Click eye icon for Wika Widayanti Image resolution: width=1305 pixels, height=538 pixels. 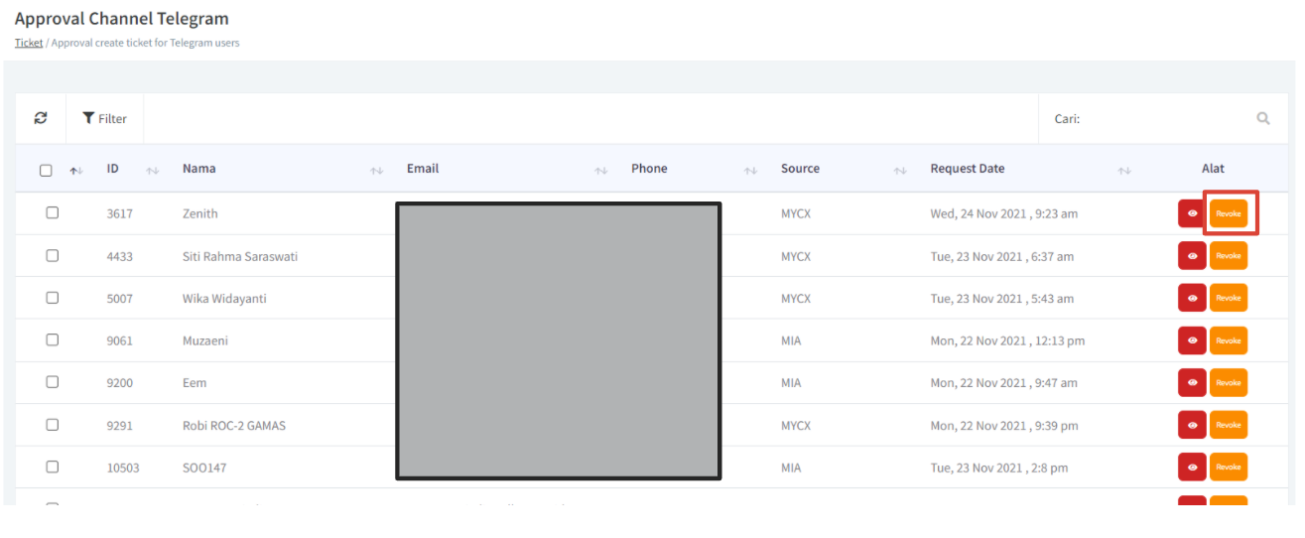coord(1192,298)
